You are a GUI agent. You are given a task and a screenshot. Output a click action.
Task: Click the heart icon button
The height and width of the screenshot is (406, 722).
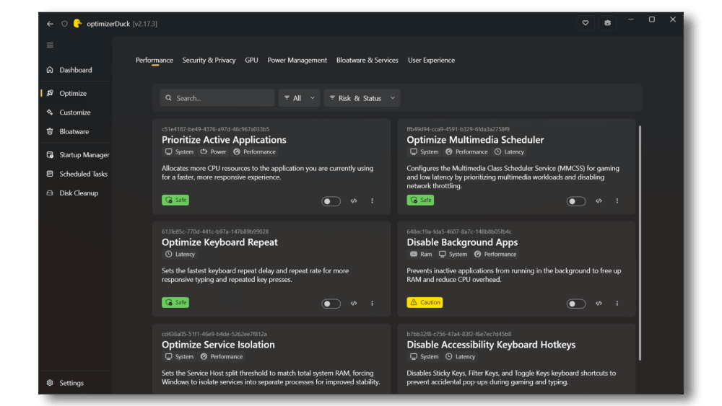tap(586, 23)
